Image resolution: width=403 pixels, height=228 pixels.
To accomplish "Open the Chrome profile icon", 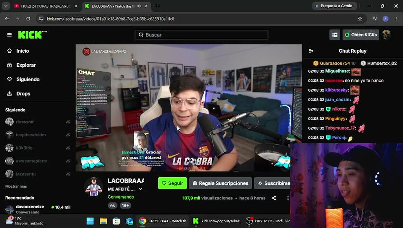I will pos(386,19).
